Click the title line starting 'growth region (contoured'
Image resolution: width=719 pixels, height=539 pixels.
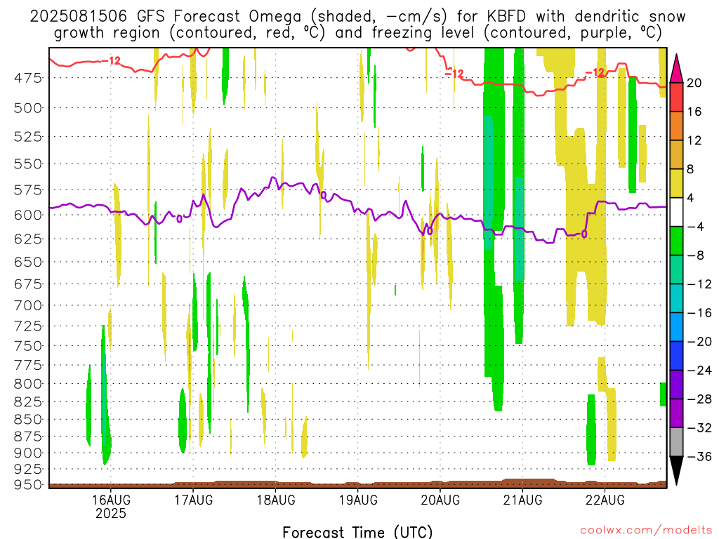click(x=357, y=33)
